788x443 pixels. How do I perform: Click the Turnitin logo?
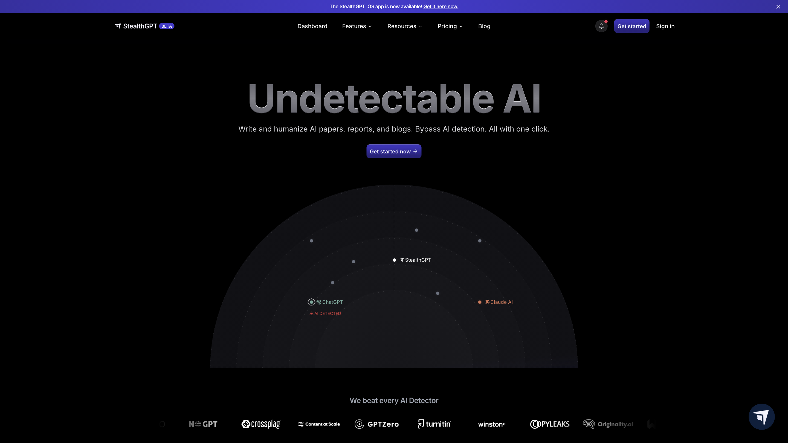(434, 424)
